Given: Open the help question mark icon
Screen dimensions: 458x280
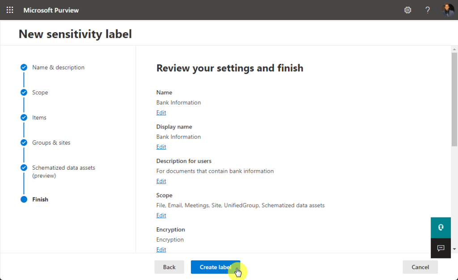Looking at the screenshot, I should (428, 10).
